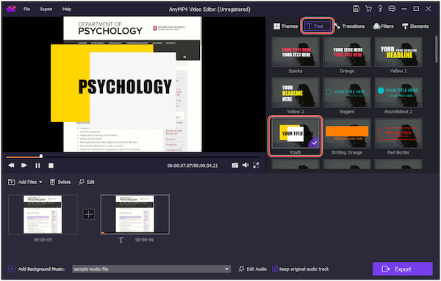441x281 pixels.
Task: Select the first clip thumbnail 00:00:05
Action: [43, 214]
